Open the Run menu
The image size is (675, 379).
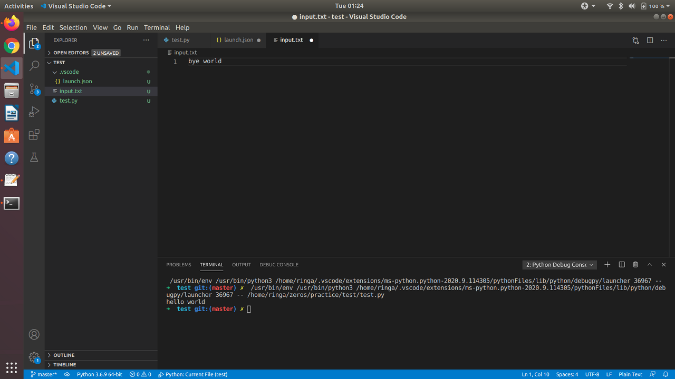click(x=132, y=27)
